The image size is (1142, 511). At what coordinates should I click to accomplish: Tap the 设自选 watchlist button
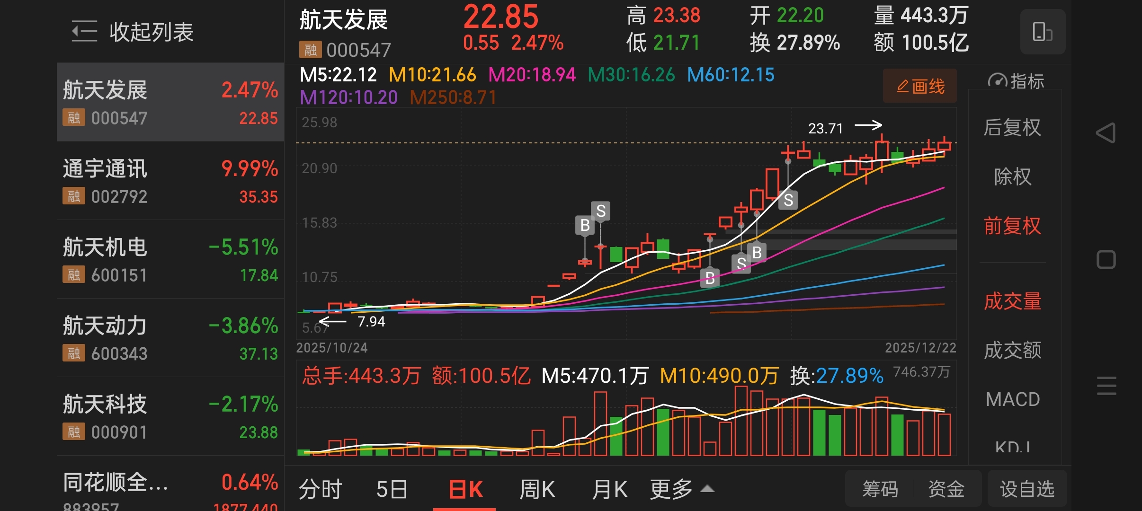click(1027, 489)
